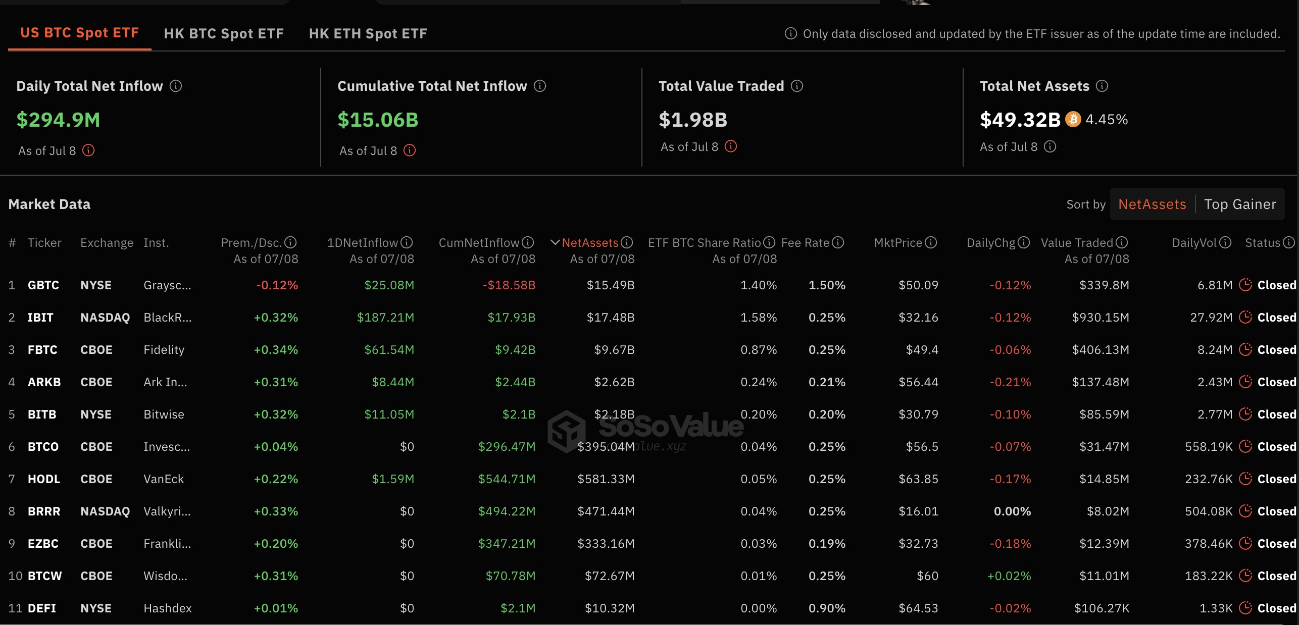Open info icon beside Total Net Assets

[x=1102, y=86]
